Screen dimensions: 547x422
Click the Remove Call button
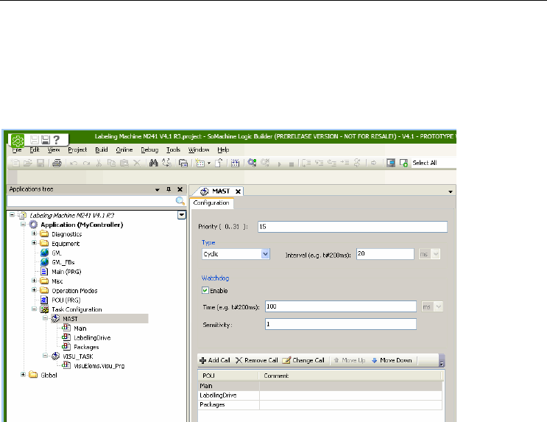coord(257,361)
